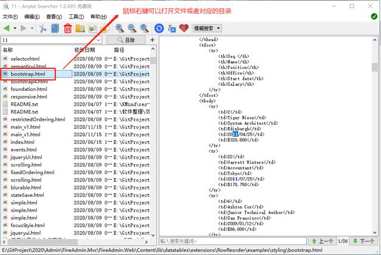The width and height of the screenshot is (381, 255).
Task: Expand the search keyword combo box arrow
Action: [99, 40]
